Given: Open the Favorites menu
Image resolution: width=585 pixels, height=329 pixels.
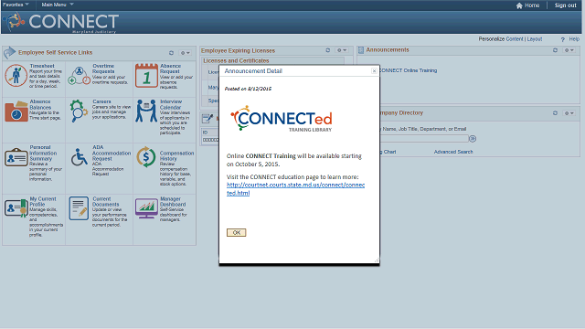Looking at the screenshot, I should tap(16, 5).
